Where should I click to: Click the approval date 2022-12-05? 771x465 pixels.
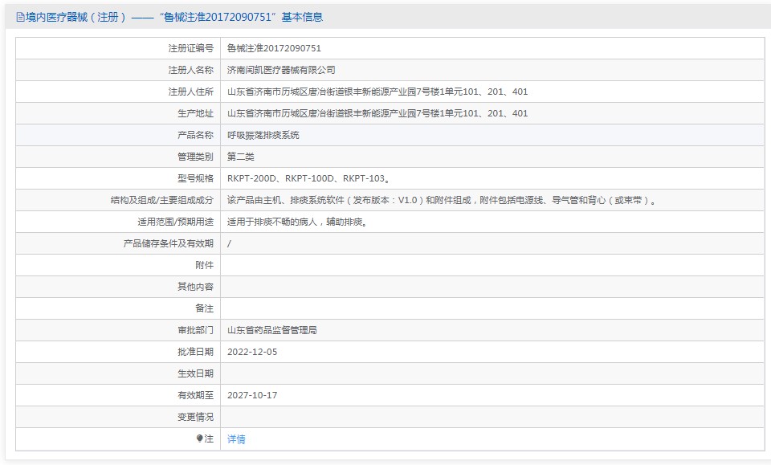(252, 352)
